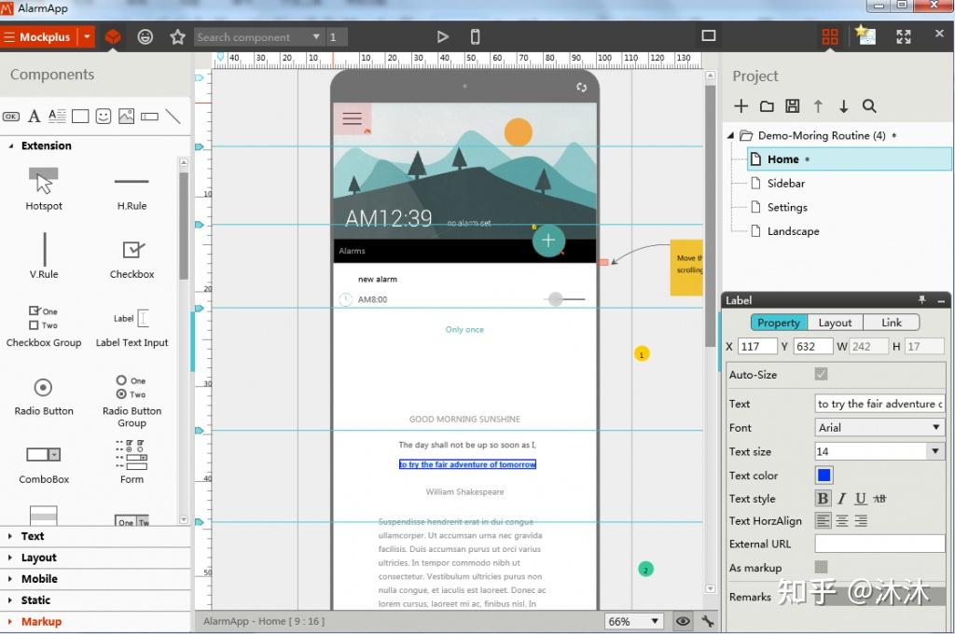The height and width of the screenshot is (634, 955).
Task: Switch to the Layout tab
Action: click(x=835, y=323)
